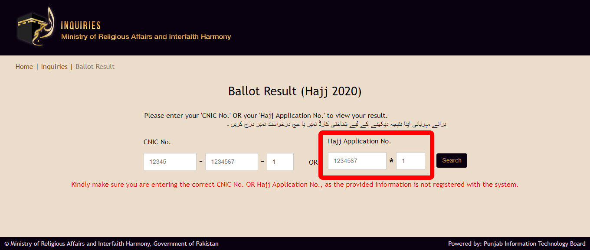Click the footer Ministry copyright text
The image size is (590, 250).
tap(111, 244)
